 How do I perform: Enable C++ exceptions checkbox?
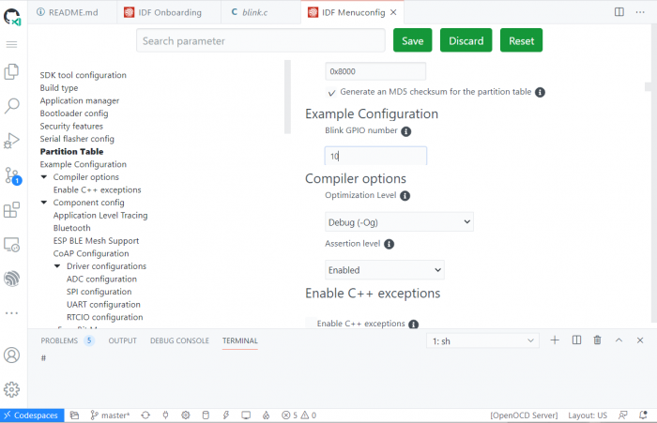click(312, 324)
